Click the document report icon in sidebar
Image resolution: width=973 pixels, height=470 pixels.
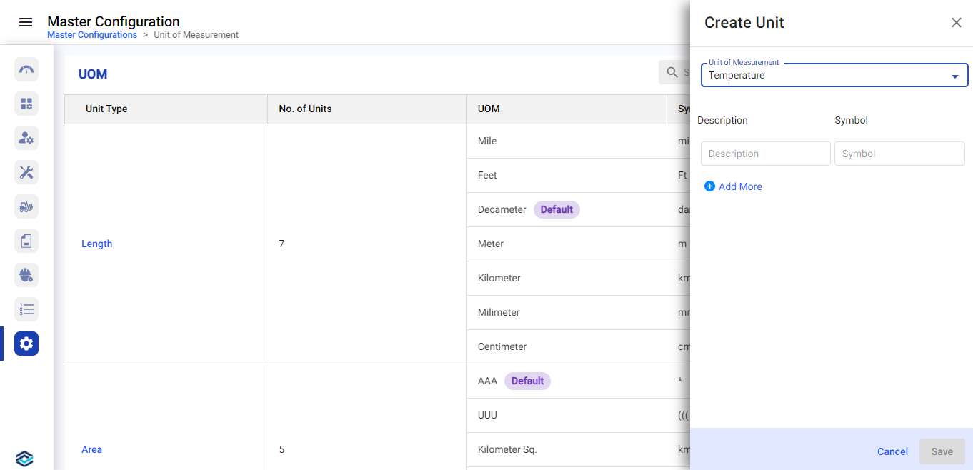point(26,241)
